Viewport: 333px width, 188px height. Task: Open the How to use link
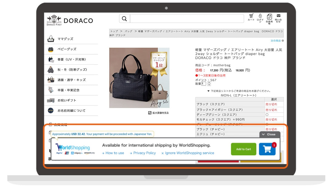pos(113,153)
